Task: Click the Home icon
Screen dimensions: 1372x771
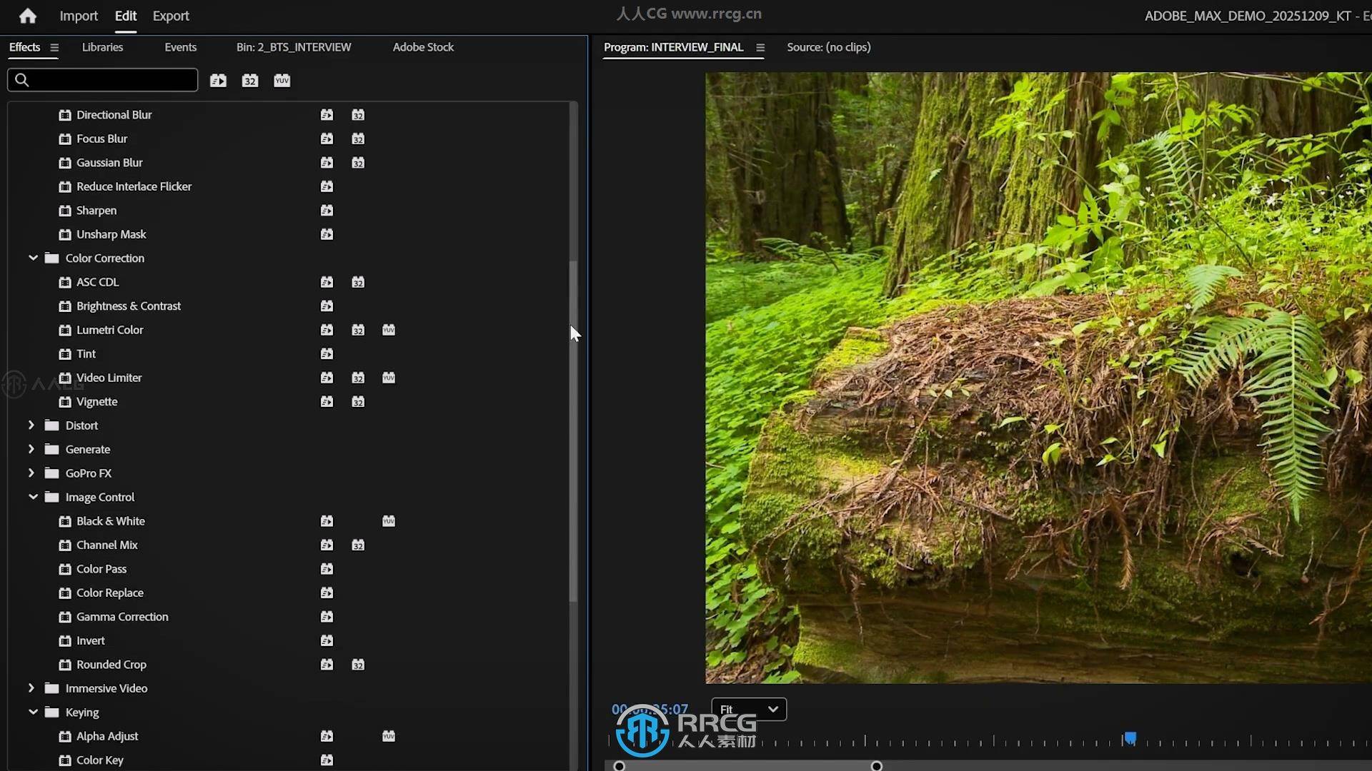Action: [27, 16]
